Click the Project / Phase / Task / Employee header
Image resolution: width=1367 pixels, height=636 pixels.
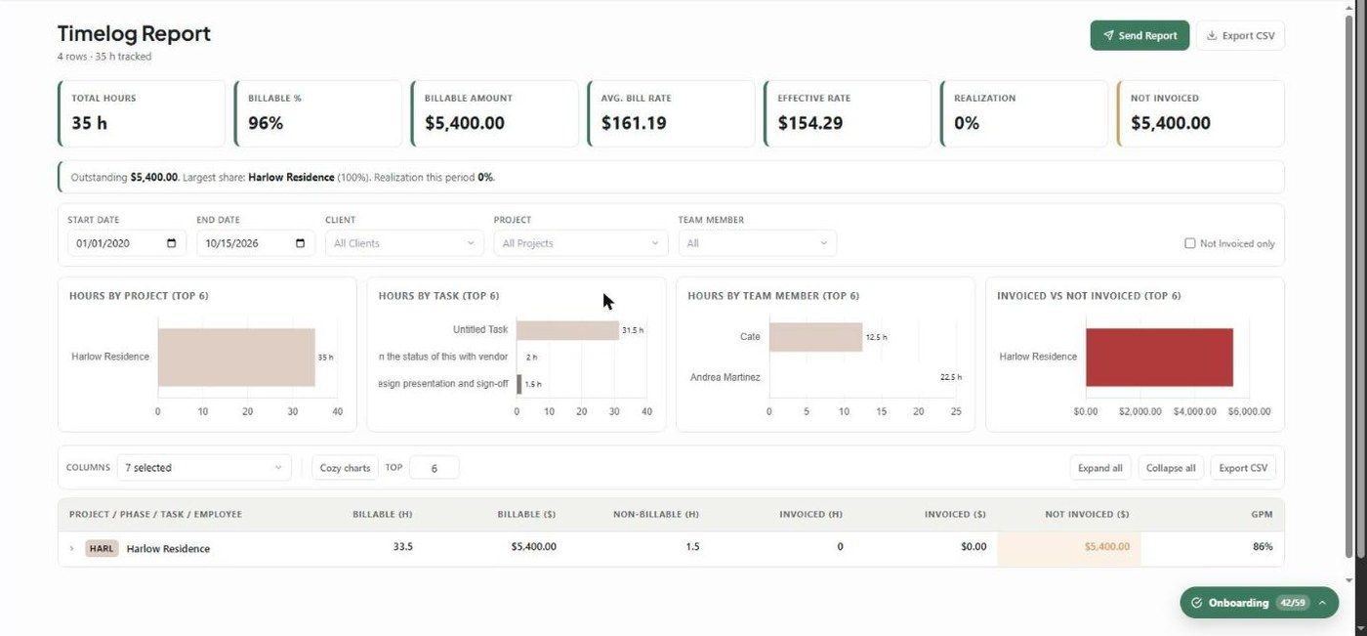point(155,514)
